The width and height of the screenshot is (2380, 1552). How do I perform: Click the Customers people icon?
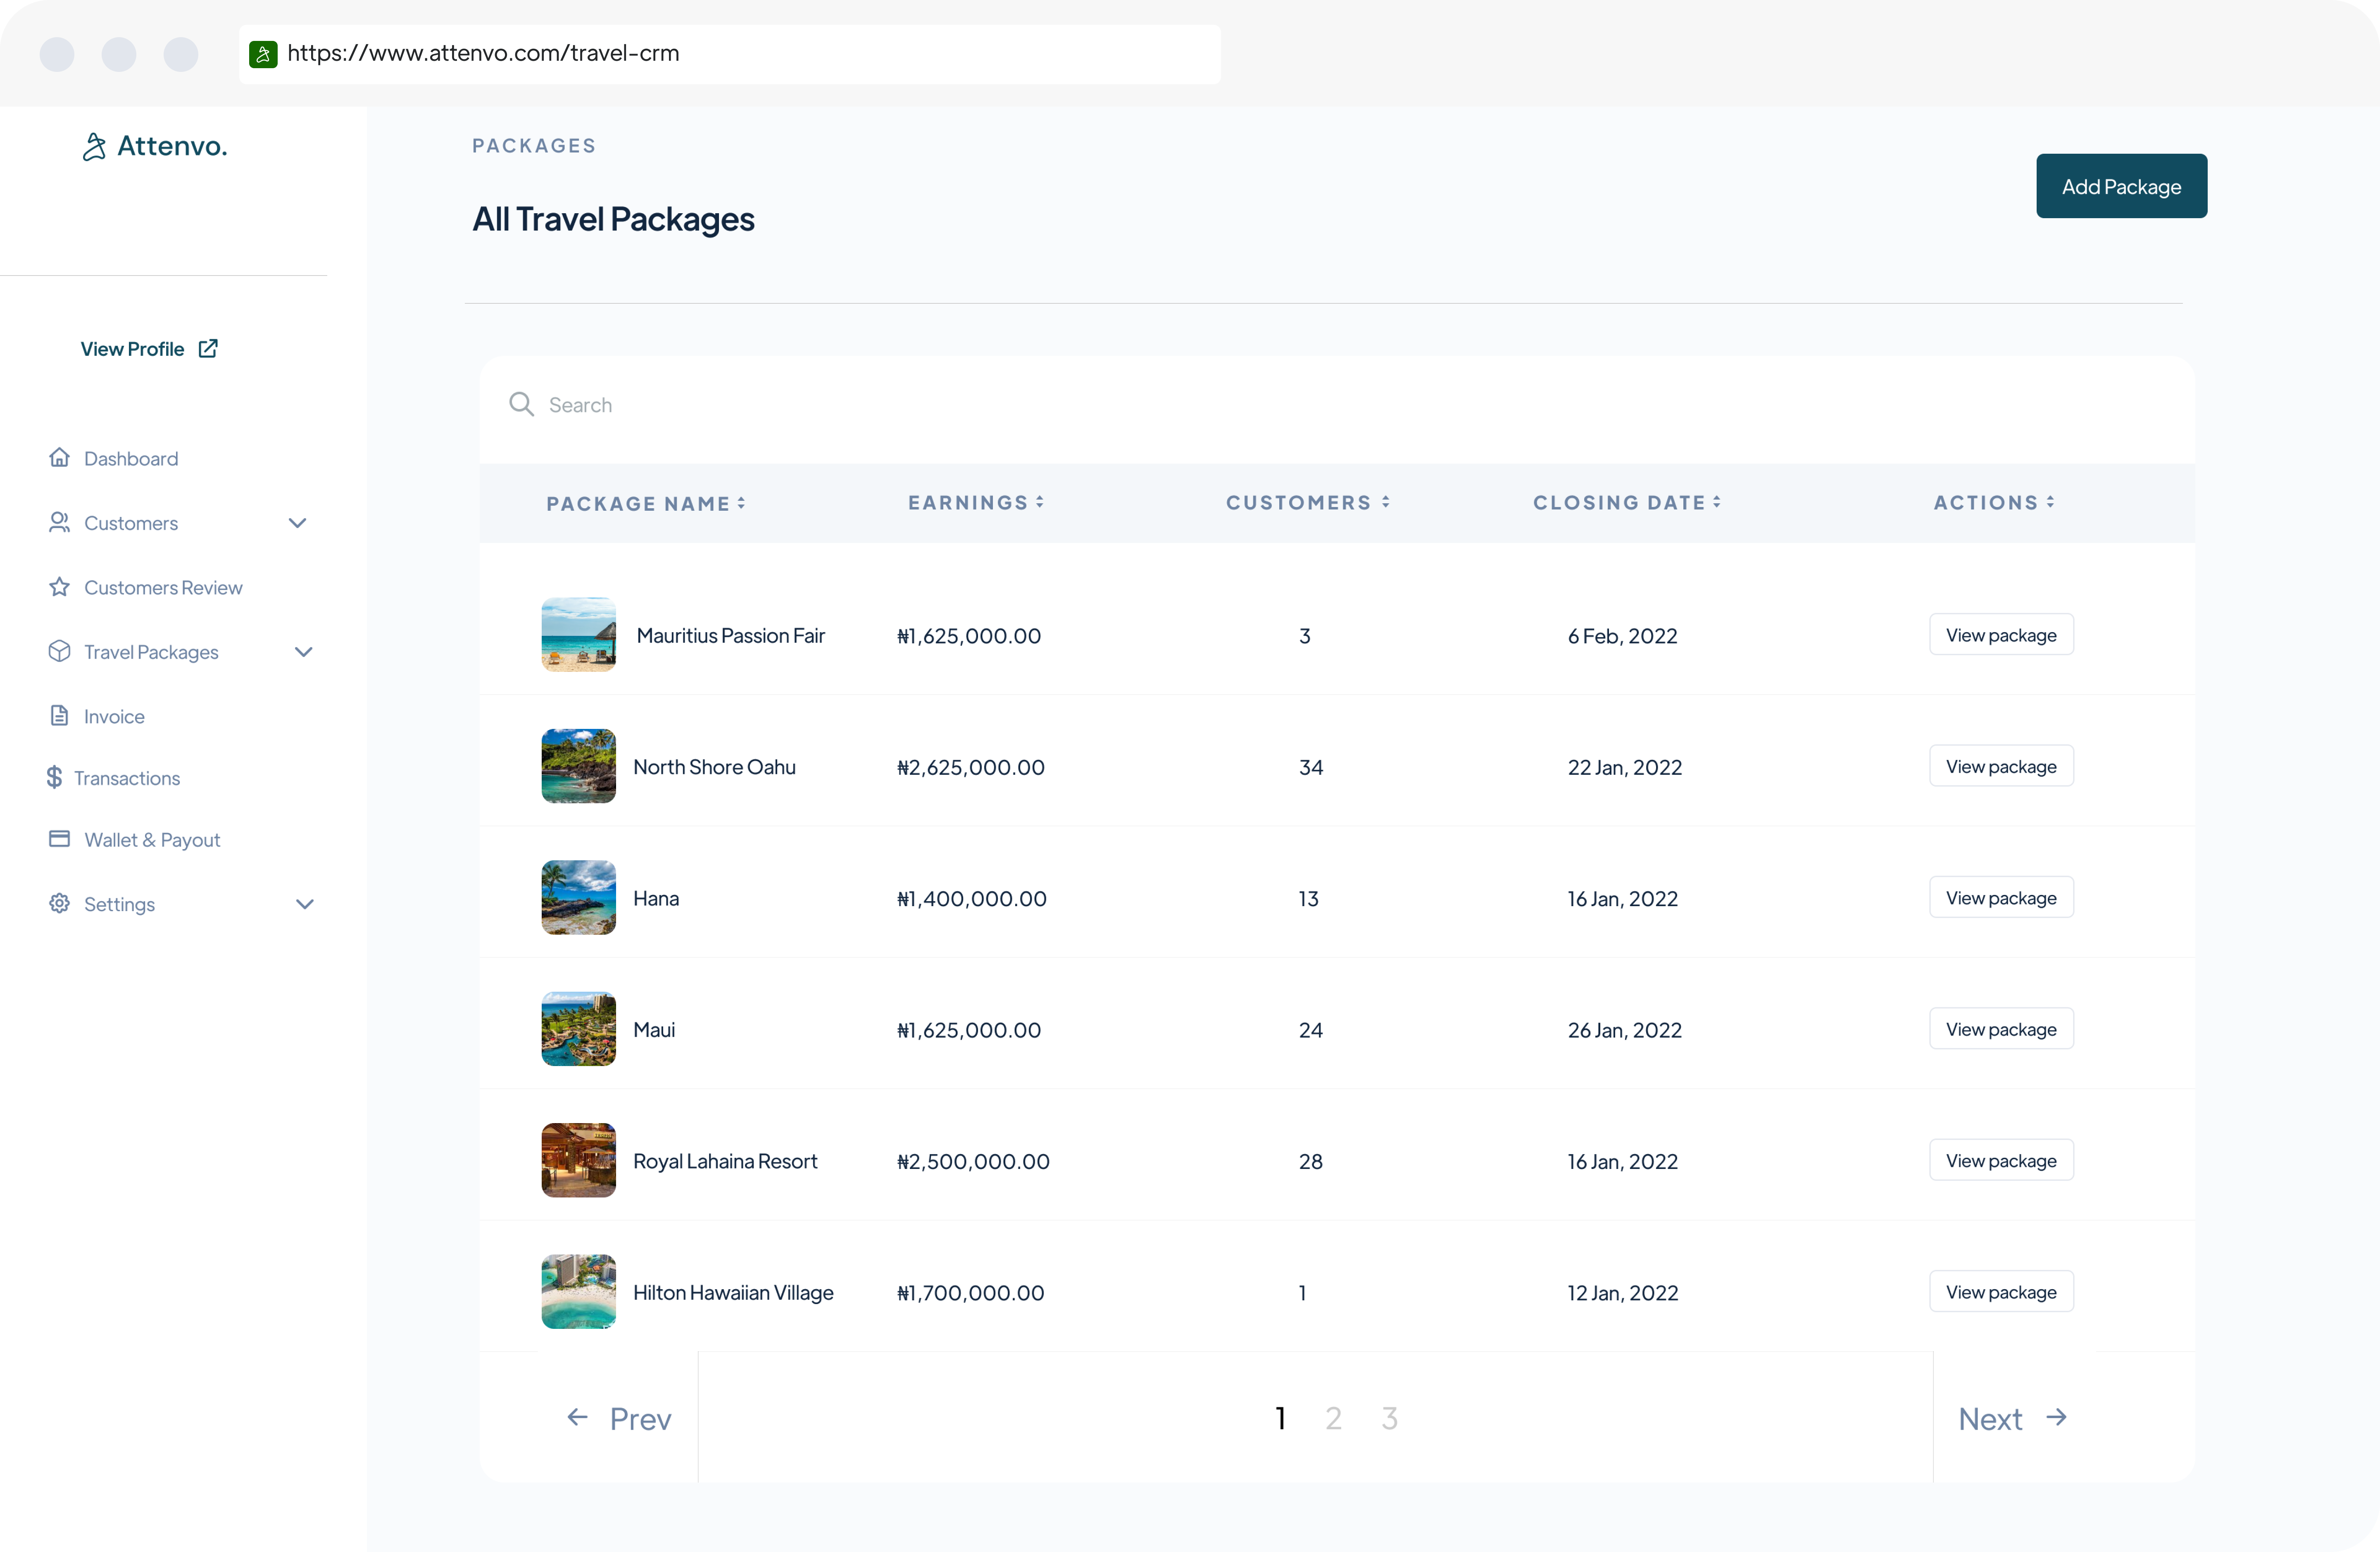coord(60,522)
